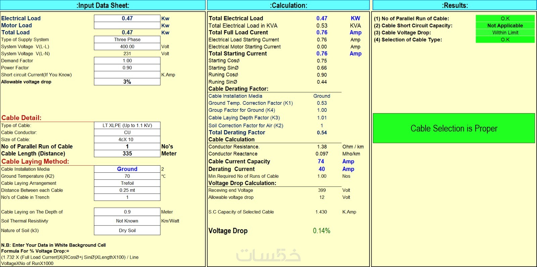
Task: Click the Allowable voltage drop 3% cell
Action: tap(127, 82)
